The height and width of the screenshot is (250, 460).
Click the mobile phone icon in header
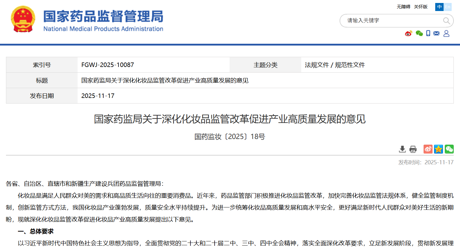428,33
